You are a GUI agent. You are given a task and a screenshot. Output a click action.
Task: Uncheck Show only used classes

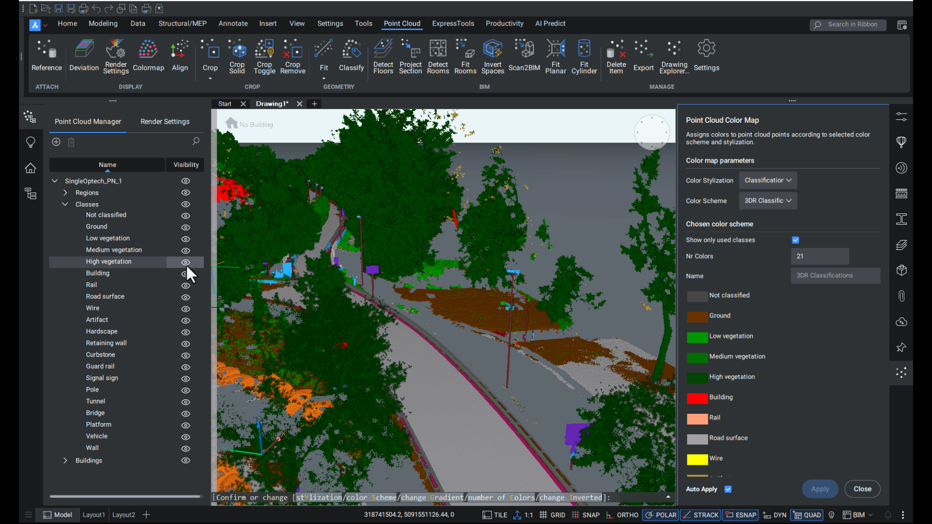click(795, 240)
